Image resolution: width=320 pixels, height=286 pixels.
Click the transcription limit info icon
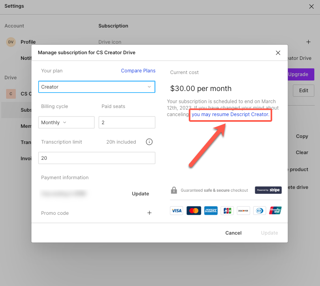(149, 142)
